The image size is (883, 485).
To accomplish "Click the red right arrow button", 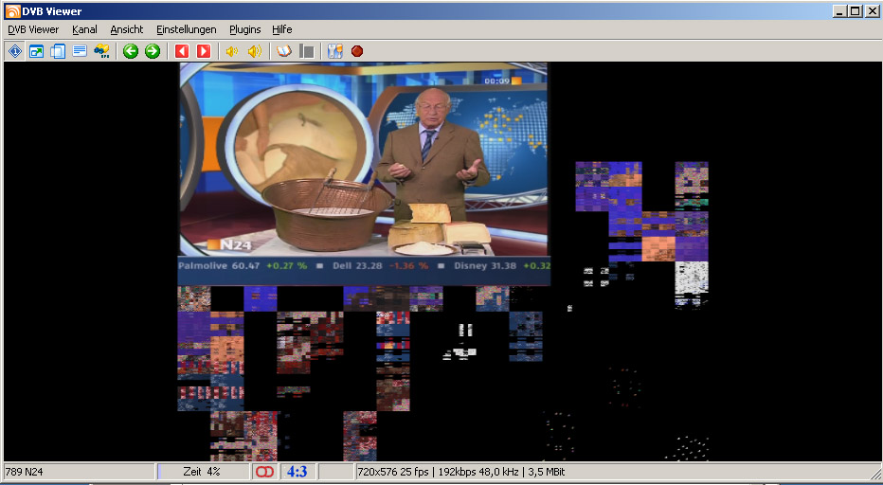I will pos(203,51).
